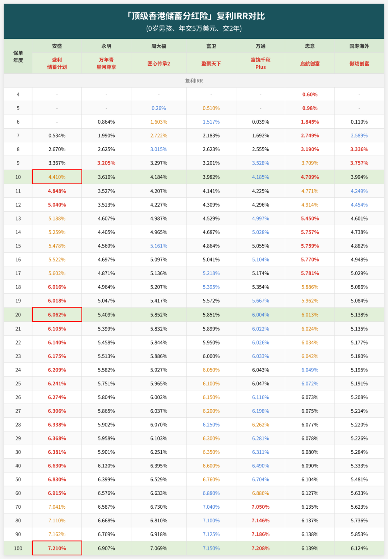Screen dimensions: 388x559
Task: Click the 周大福 company header
Action: (x=159, y=46)
